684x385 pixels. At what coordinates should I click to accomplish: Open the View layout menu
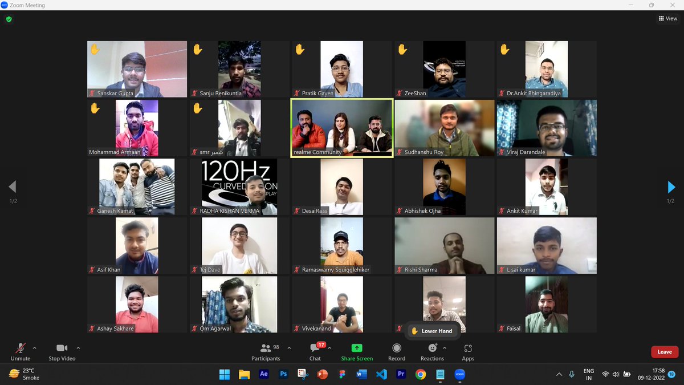(668, 18)
